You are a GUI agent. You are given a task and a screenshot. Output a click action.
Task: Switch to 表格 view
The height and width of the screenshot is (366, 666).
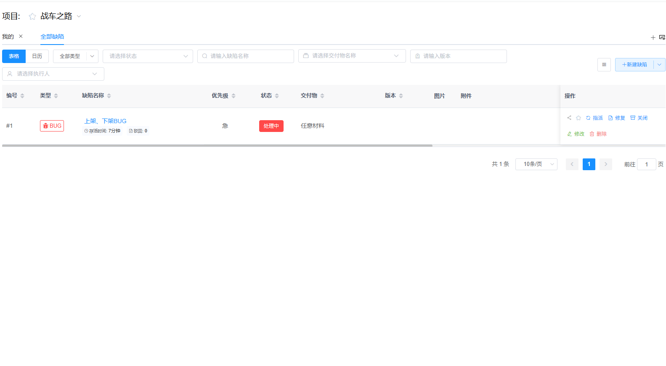pyautogui.click(x=14, y=56)
